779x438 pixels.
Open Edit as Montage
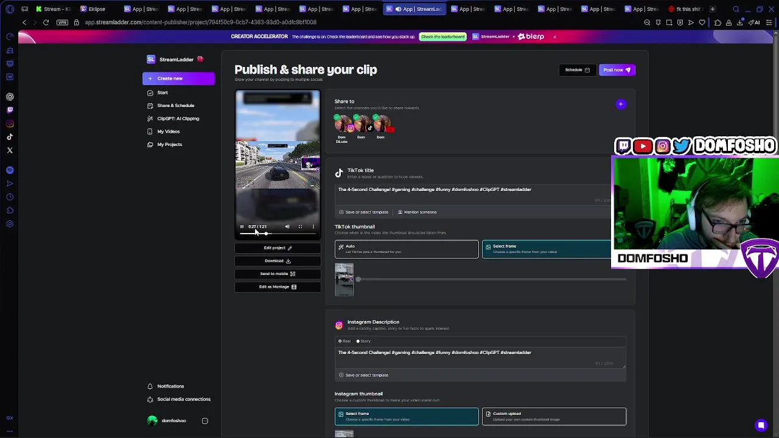coord(278,287)
